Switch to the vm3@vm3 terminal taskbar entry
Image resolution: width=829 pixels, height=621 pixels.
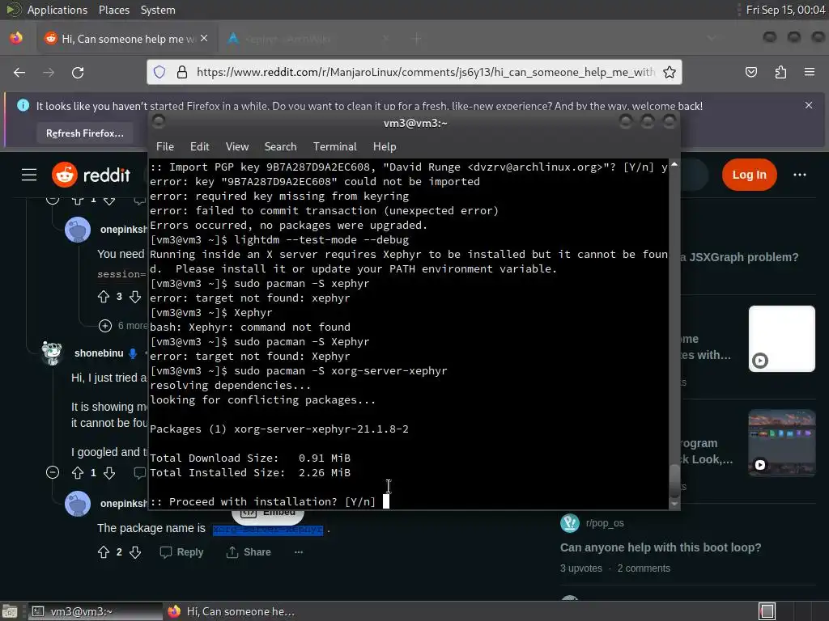click(96, 611)
